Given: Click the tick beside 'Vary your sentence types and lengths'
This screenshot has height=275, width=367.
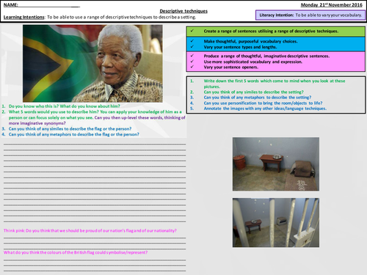Looking at the screenshot, I should [192, 47].
